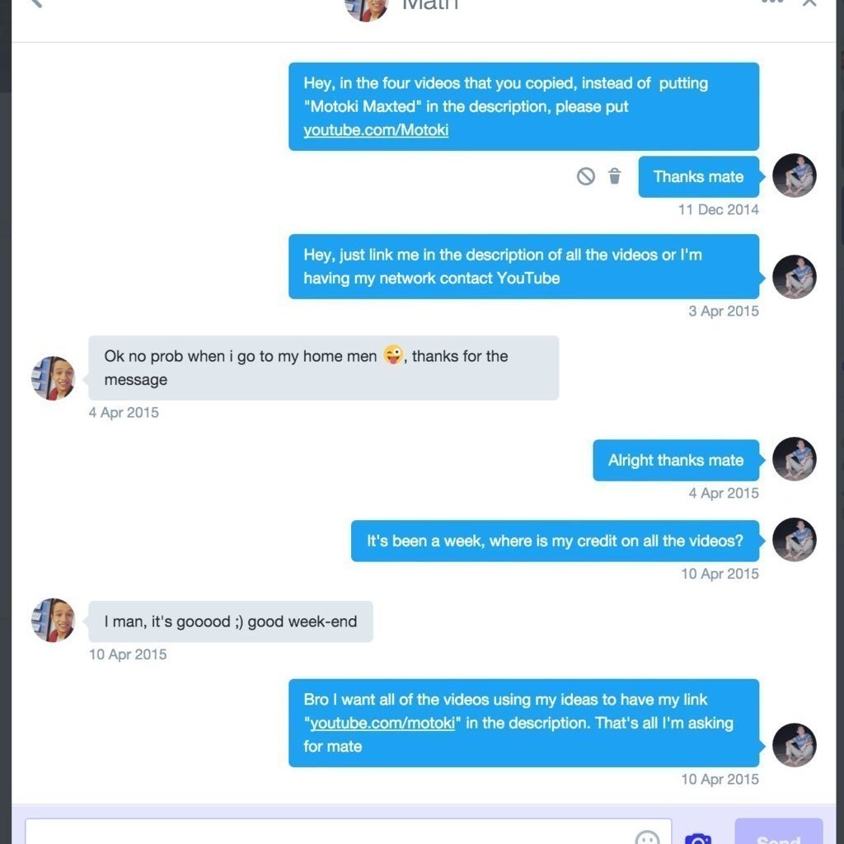The image size is (844, 844).
Task: Open the youtube.com/motoki link in last message
Action: (x=382, y=723)
